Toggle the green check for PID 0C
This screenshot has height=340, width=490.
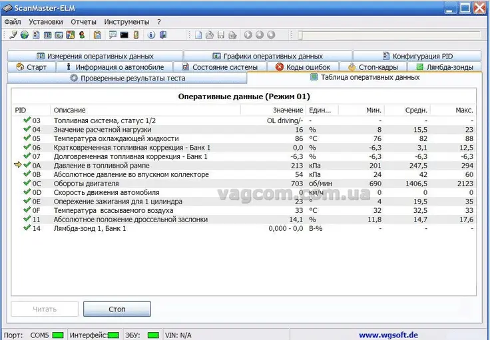click(x=27, y=183)
